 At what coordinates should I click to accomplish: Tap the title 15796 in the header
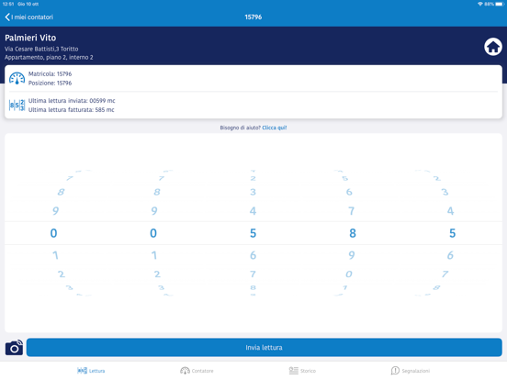pos(253,17)
